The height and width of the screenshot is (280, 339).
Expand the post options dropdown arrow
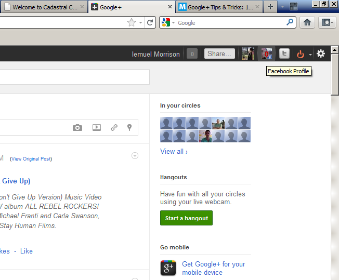point(135,155)
